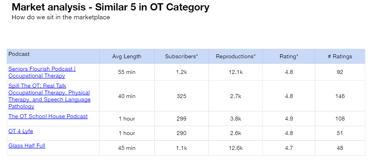Select the Rating* column header
Image resolution: width=373 pixels, height=168 pixels.
pos(289,56)
